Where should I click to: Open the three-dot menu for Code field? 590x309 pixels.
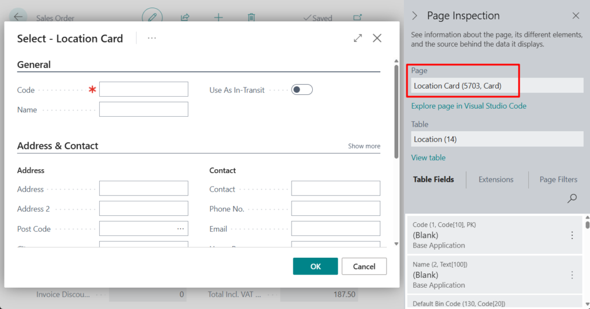click(x=572, y=235)
